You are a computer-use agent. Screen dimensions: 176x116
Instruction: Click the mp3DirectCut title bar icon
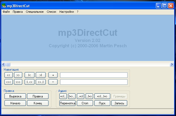point(4,6)
